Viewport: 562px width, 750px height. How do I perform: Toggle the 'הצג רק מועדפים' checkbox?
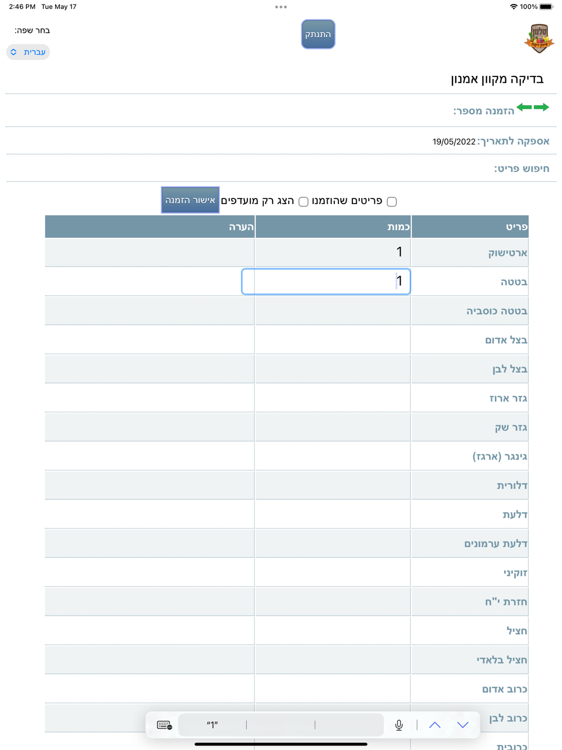303,201
